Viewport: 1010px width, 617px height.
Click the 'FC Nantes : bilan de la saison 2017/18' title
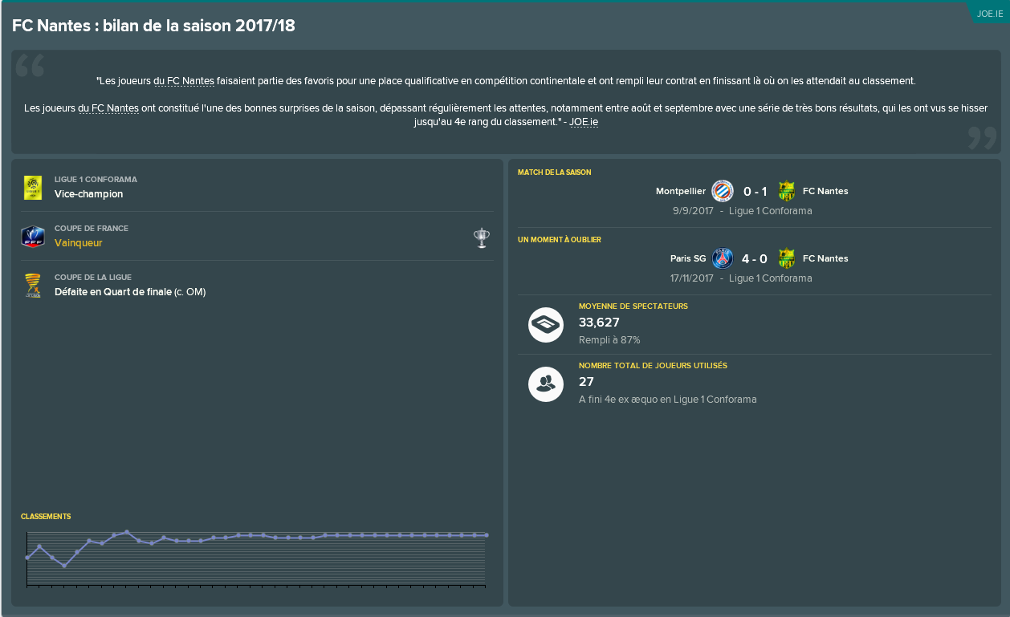(153, 26)
